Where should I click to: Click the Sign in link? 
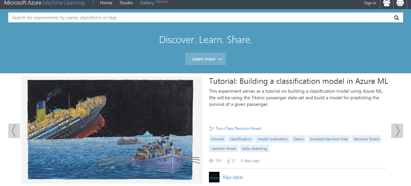click(x=370, y=3)
